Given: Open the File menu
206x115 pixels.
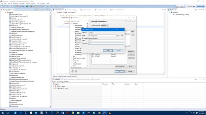Looking at the screenshot, I should [x=2, y=4].
